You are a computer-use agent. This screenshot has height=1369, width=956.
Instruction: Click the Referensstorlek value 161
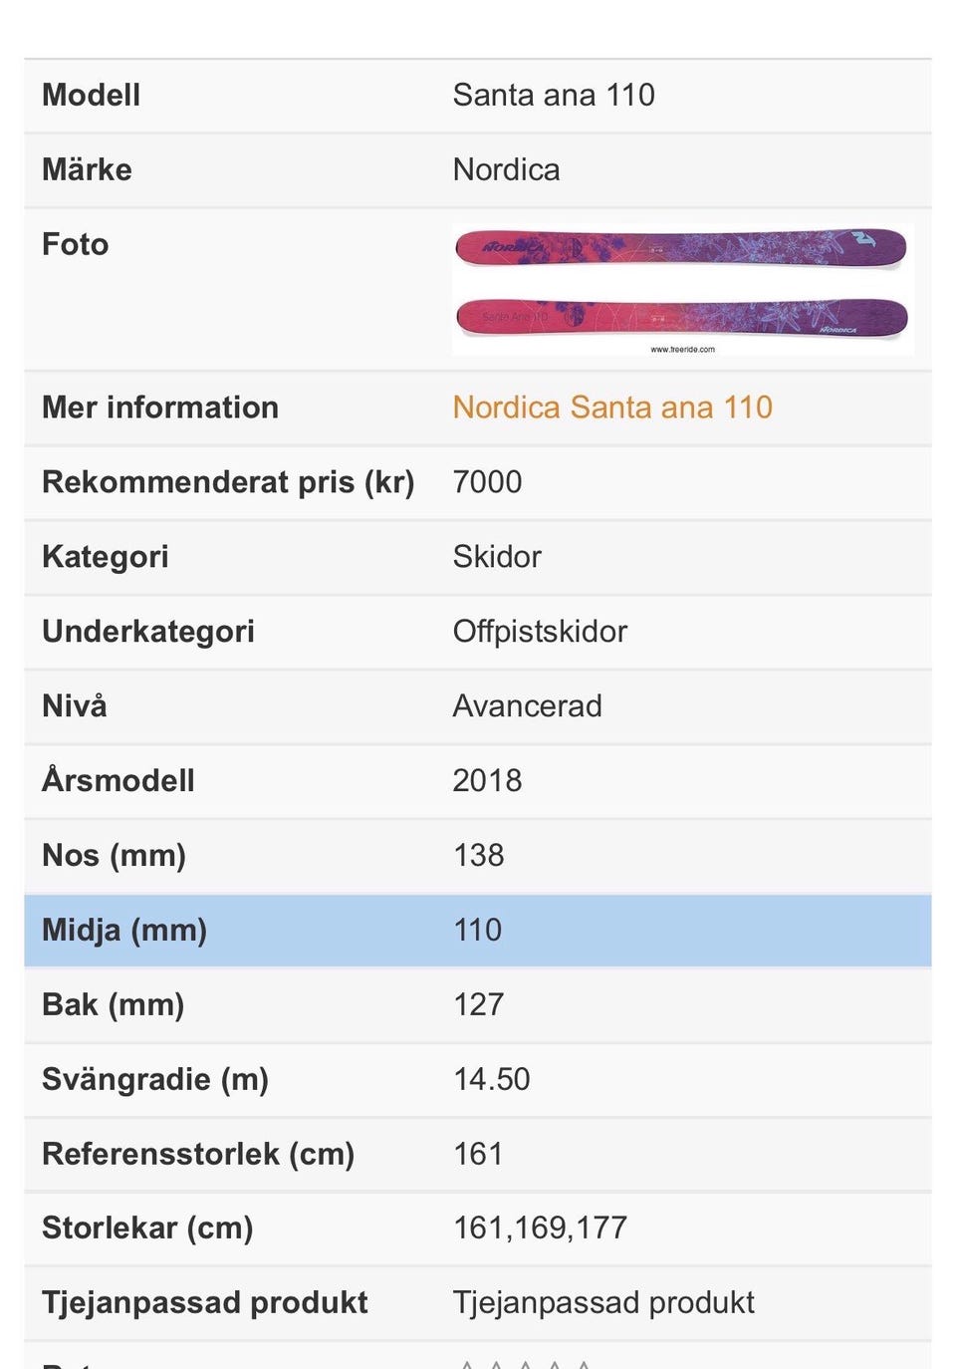478,1155
